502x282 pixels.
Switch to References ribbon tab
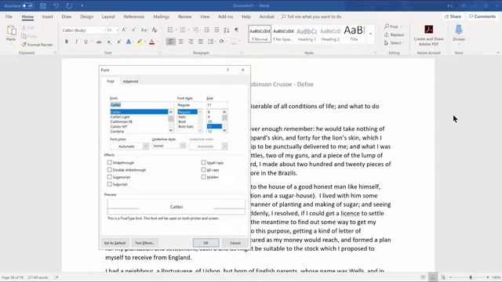coord(134,16)
